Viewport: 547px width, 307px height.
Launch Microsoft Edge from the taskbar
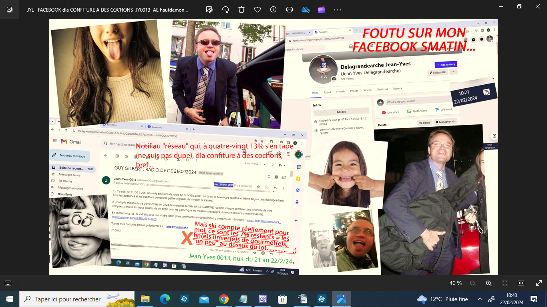[x=165, y=299]
